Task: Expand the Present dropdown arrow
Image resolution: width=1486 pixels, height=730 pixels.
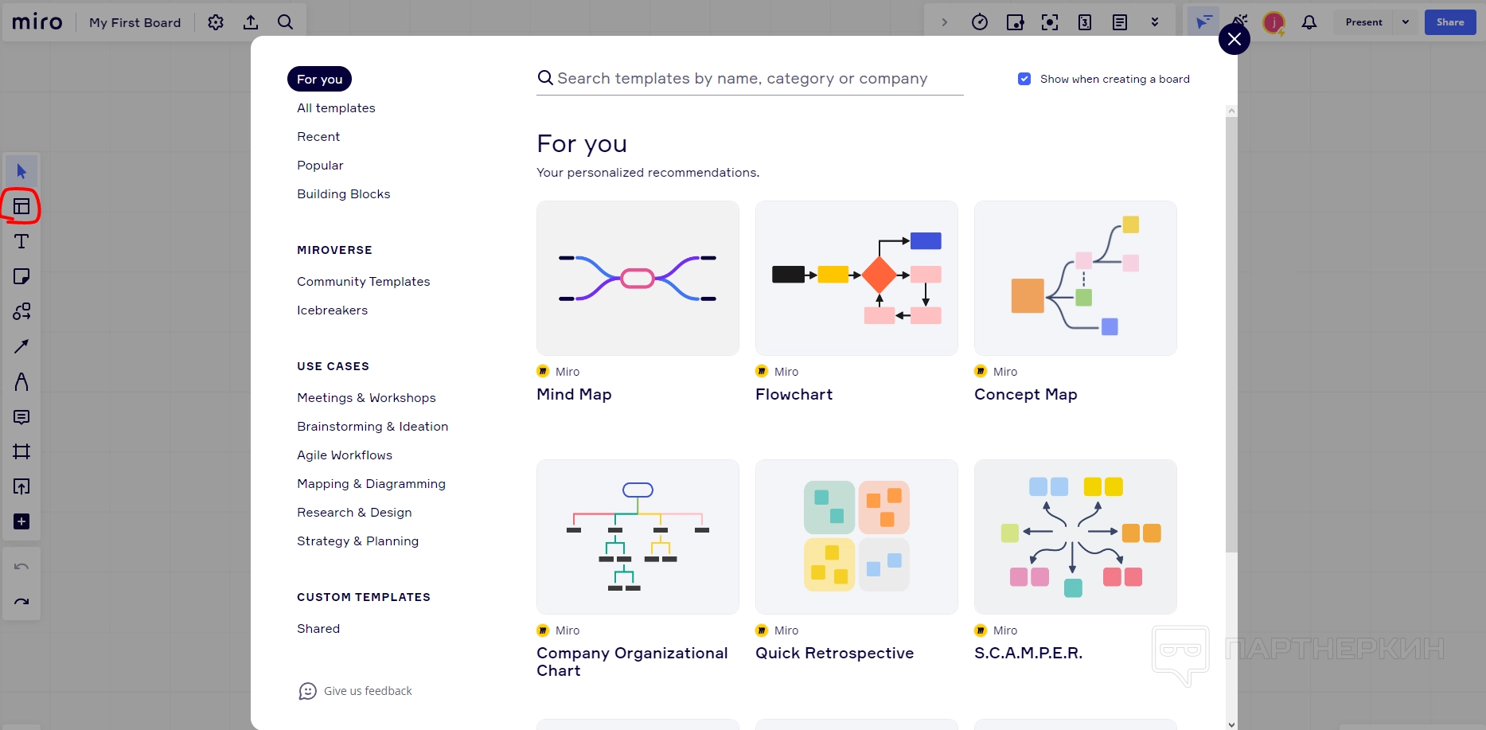Action: 1406,22
